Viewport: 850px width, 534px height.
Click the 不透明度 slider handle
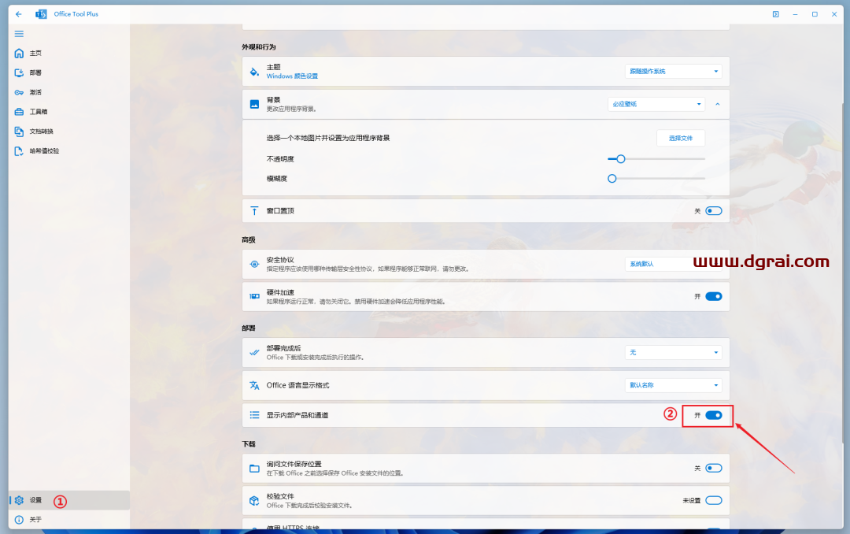(621, 159)
